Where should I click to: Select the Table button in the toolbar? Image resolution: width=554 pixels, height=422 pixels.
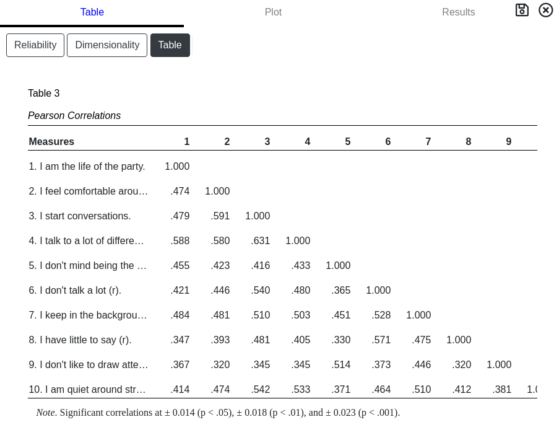pyautogui.click(x=170, y=45)
